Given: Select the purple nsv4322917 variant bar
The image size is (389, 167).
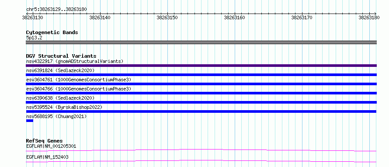Looking at the screenshot, I should click(201, 66).
